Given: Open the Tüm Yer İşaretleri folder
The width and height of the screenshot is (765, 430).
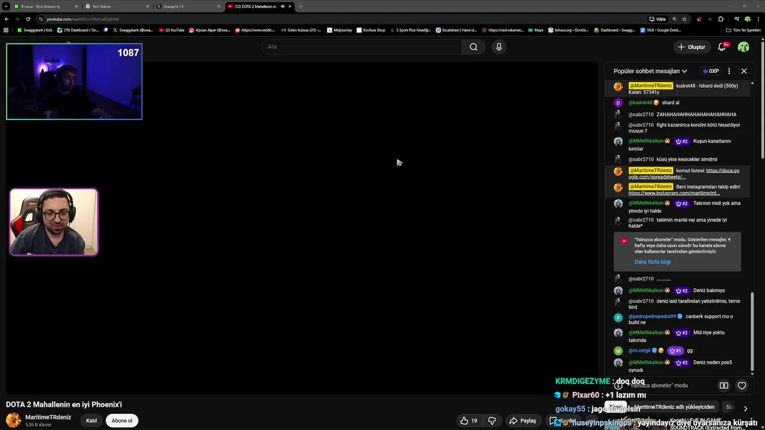Looking at the screenshot, I should [x=743, y=30].
